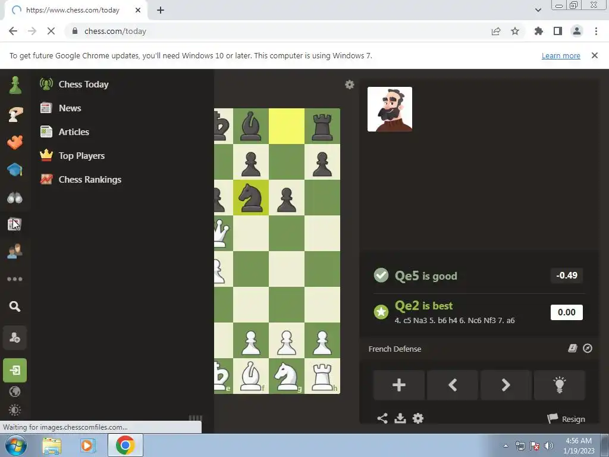This screenshot has width=609, height=457.
Task: Open the Chrome three-dot menu
Action: coord(596,31)
